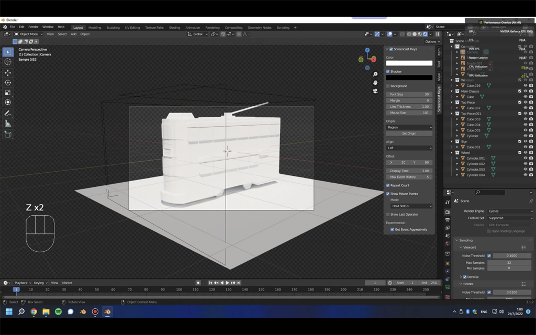The image size is (536, 335).
Task: Collapse the Top Piece.001 collection
Action: [x=452, y=114]
